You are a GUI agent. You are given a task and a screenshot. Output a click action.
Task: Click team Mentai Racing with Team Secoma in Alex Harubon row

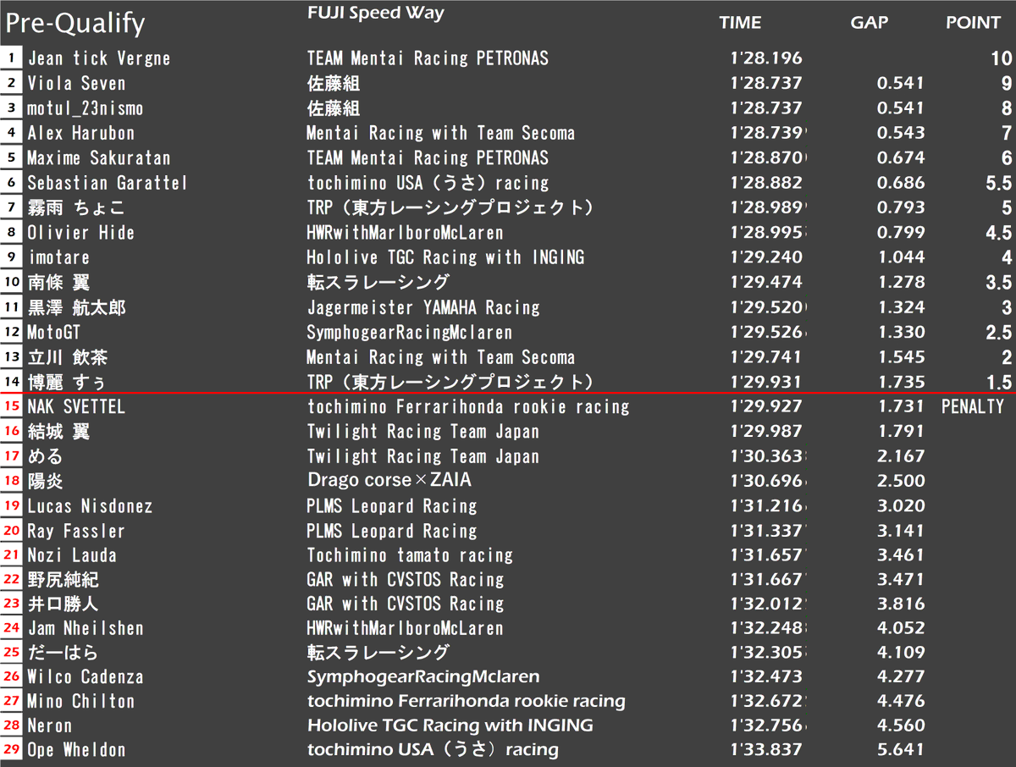point(441,133)
